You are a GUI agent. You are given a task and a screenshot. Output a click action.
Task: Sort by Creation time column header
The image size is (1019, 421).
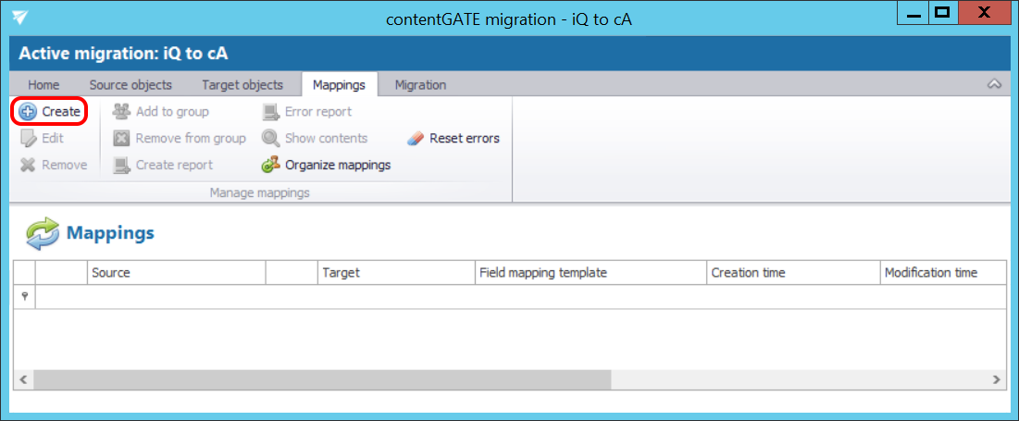point(791,273)
